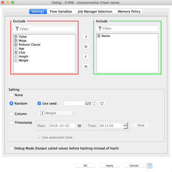This screenshot has width=172, height=172.
Task: Click the remove all columns double-arrow button
Action: [x=86, y=66]
